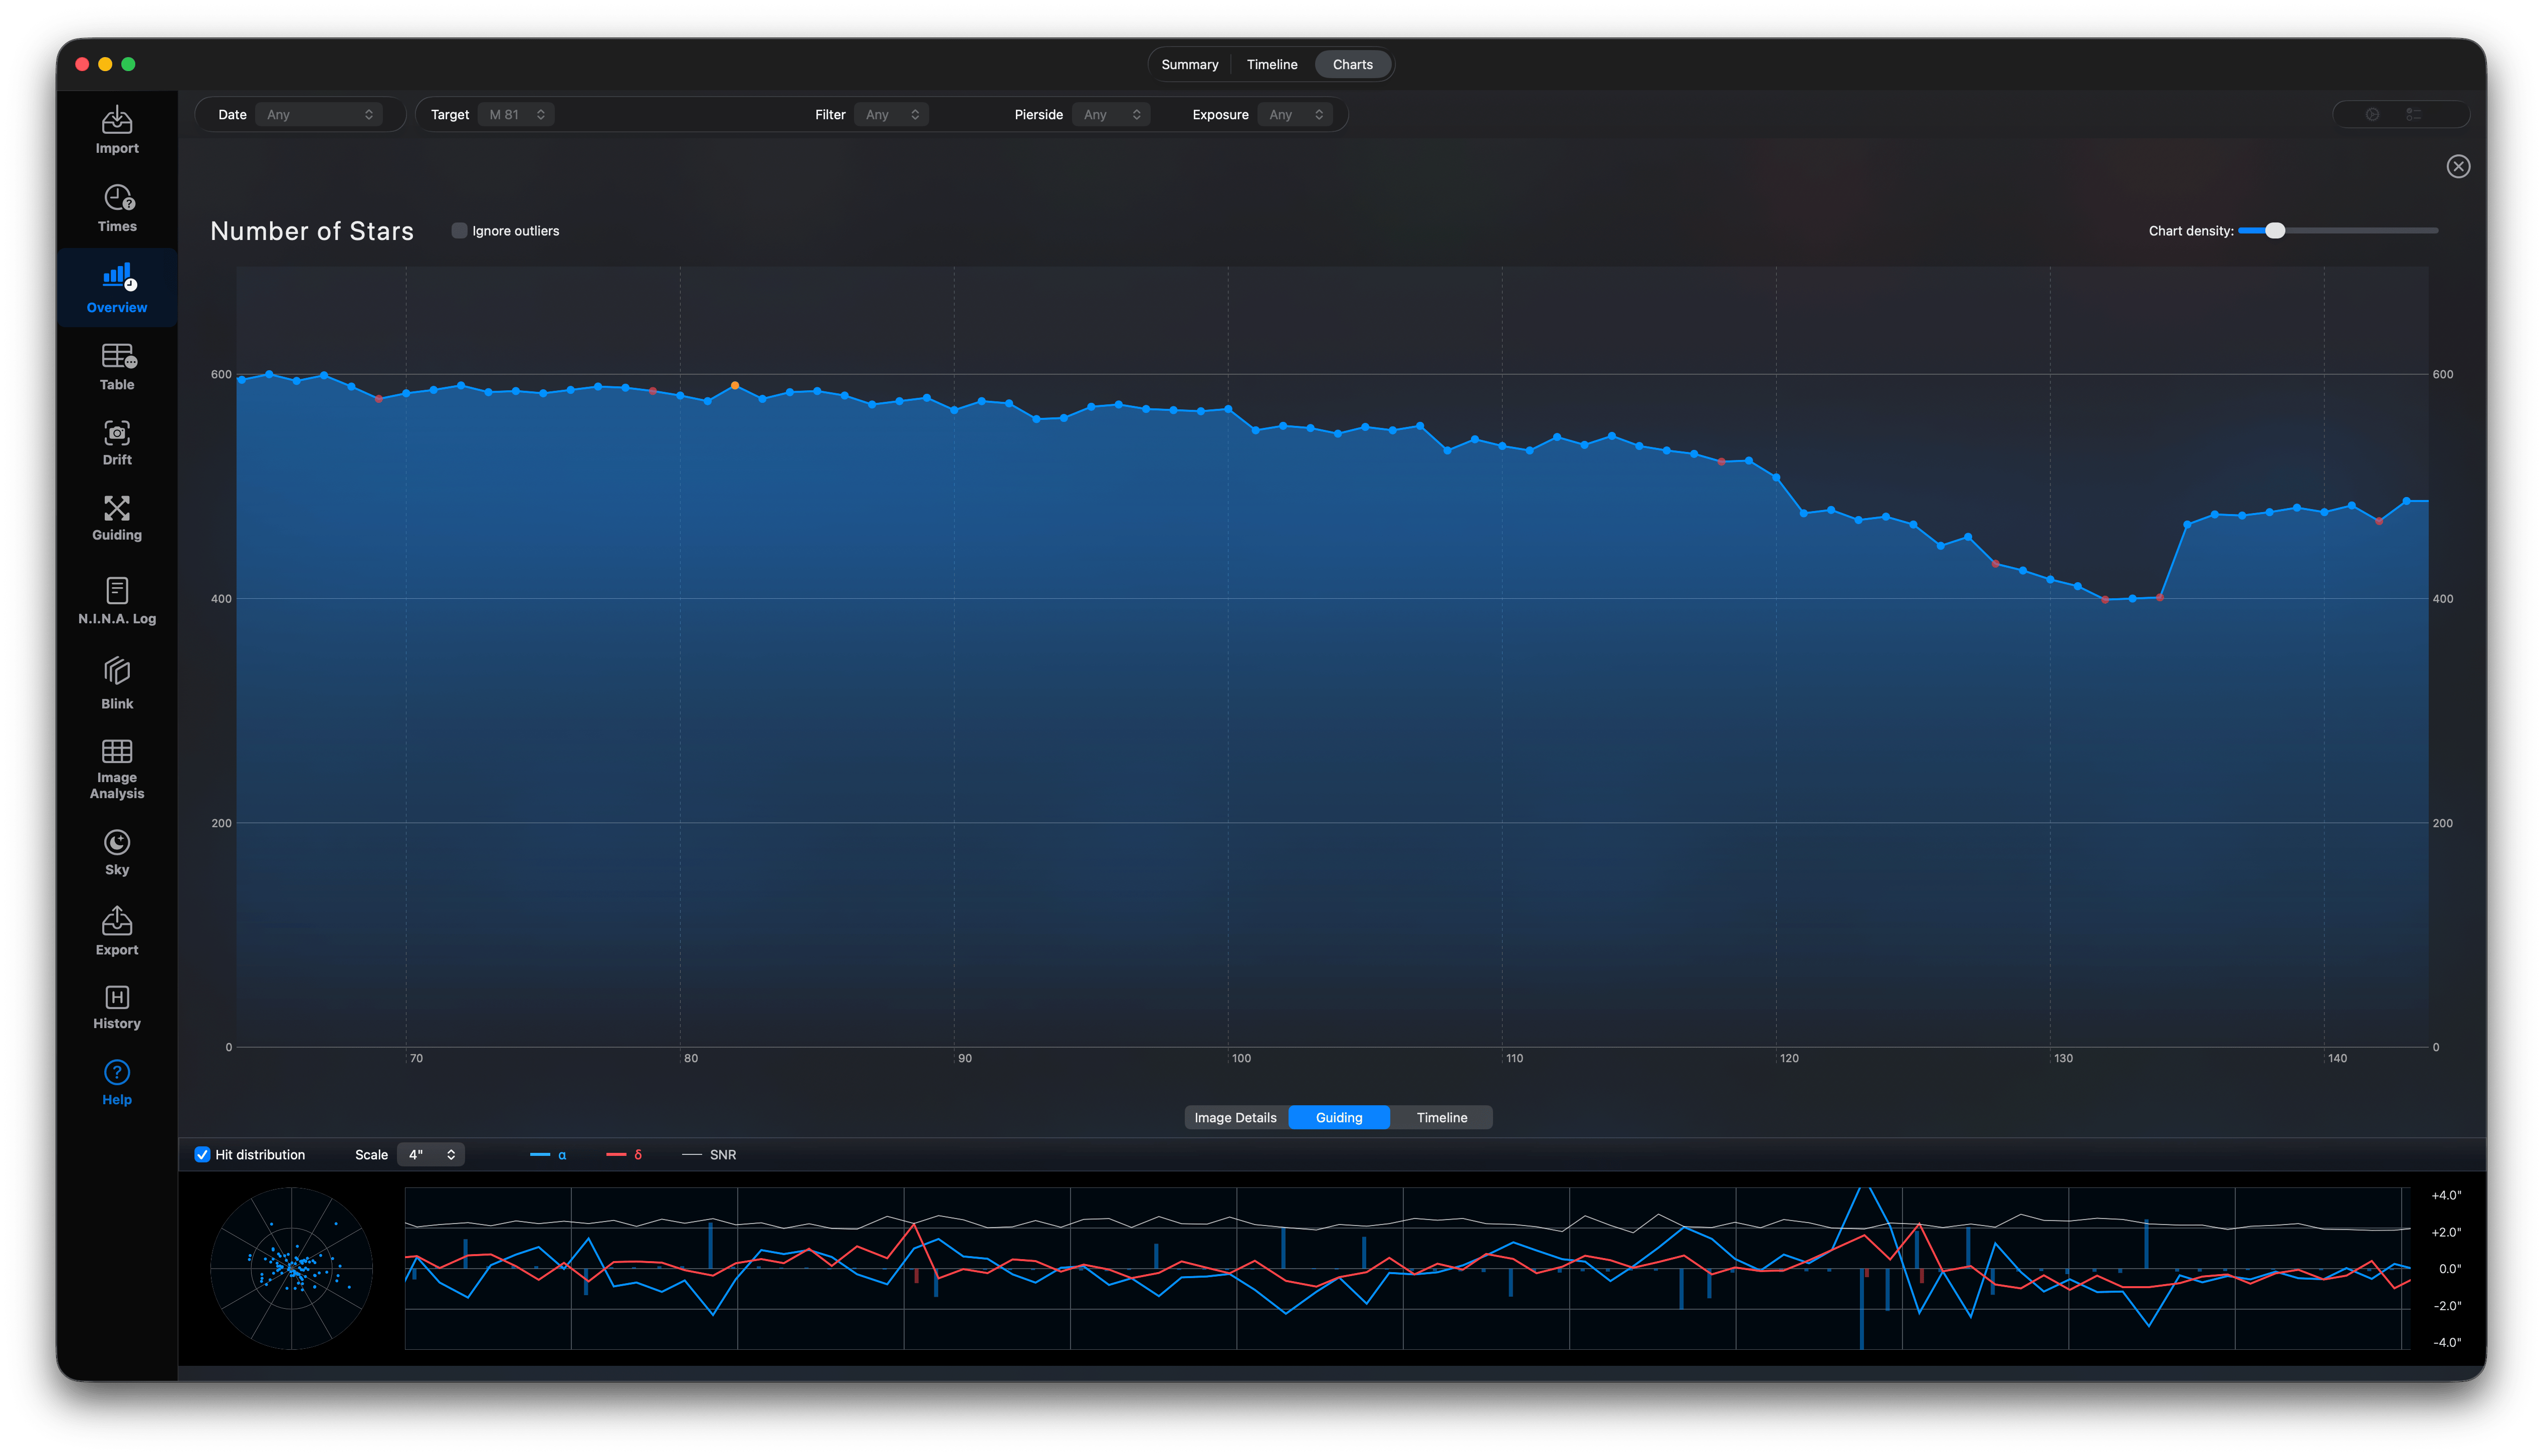
Task: Click the 600 left axis label
Action: tap(221, 374)
